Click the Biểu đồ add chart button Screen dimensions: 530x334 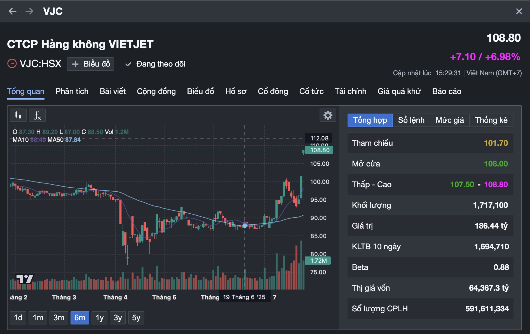pos(90,64)
